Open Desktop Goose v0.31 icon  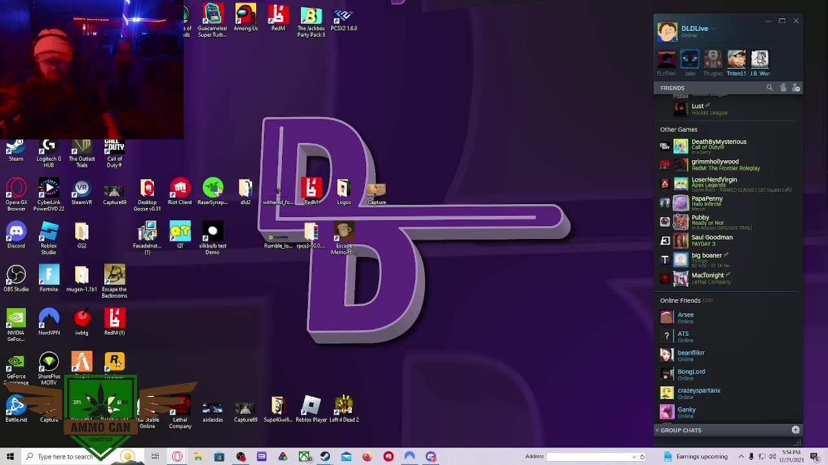click(x=147, y=195)
